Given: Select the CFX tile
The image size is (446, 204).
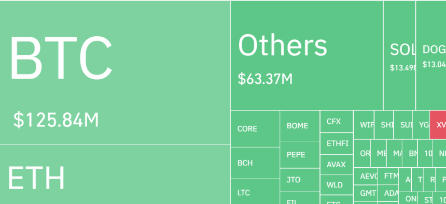Looking at the screenshot, I should click(337, 122).
